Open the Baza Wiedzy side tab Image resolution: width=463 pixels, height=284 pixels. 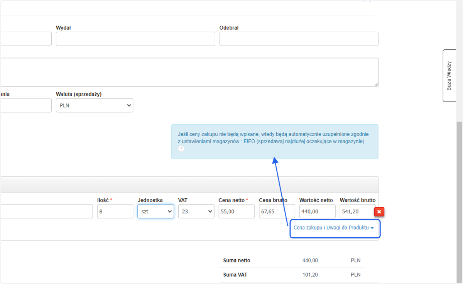(449, 76)
